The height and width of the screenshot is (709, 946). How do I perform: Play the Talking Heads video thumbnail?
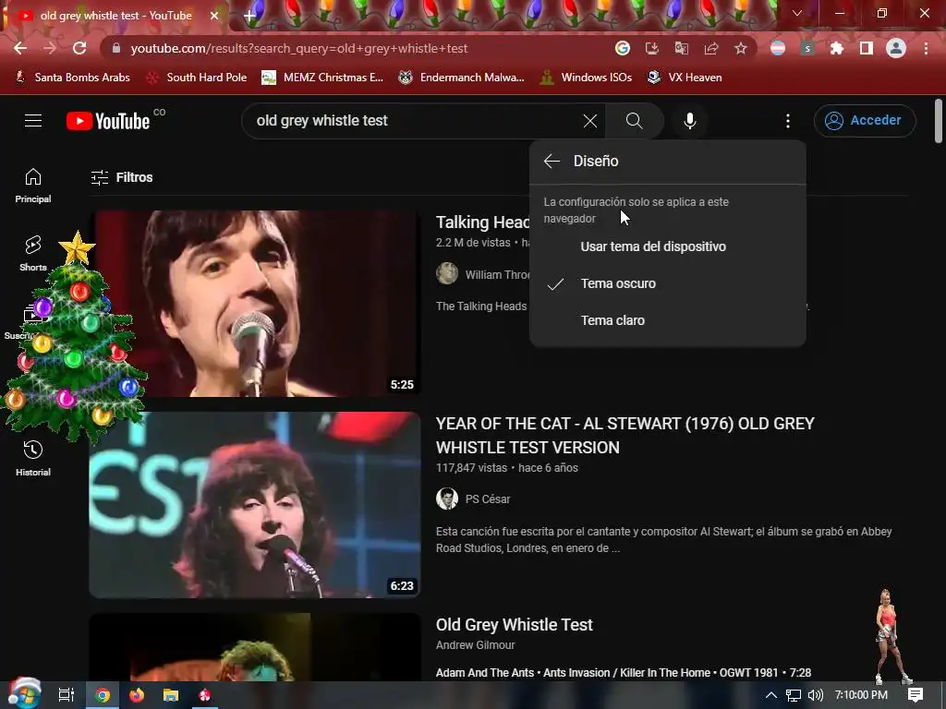coord(257,303)
